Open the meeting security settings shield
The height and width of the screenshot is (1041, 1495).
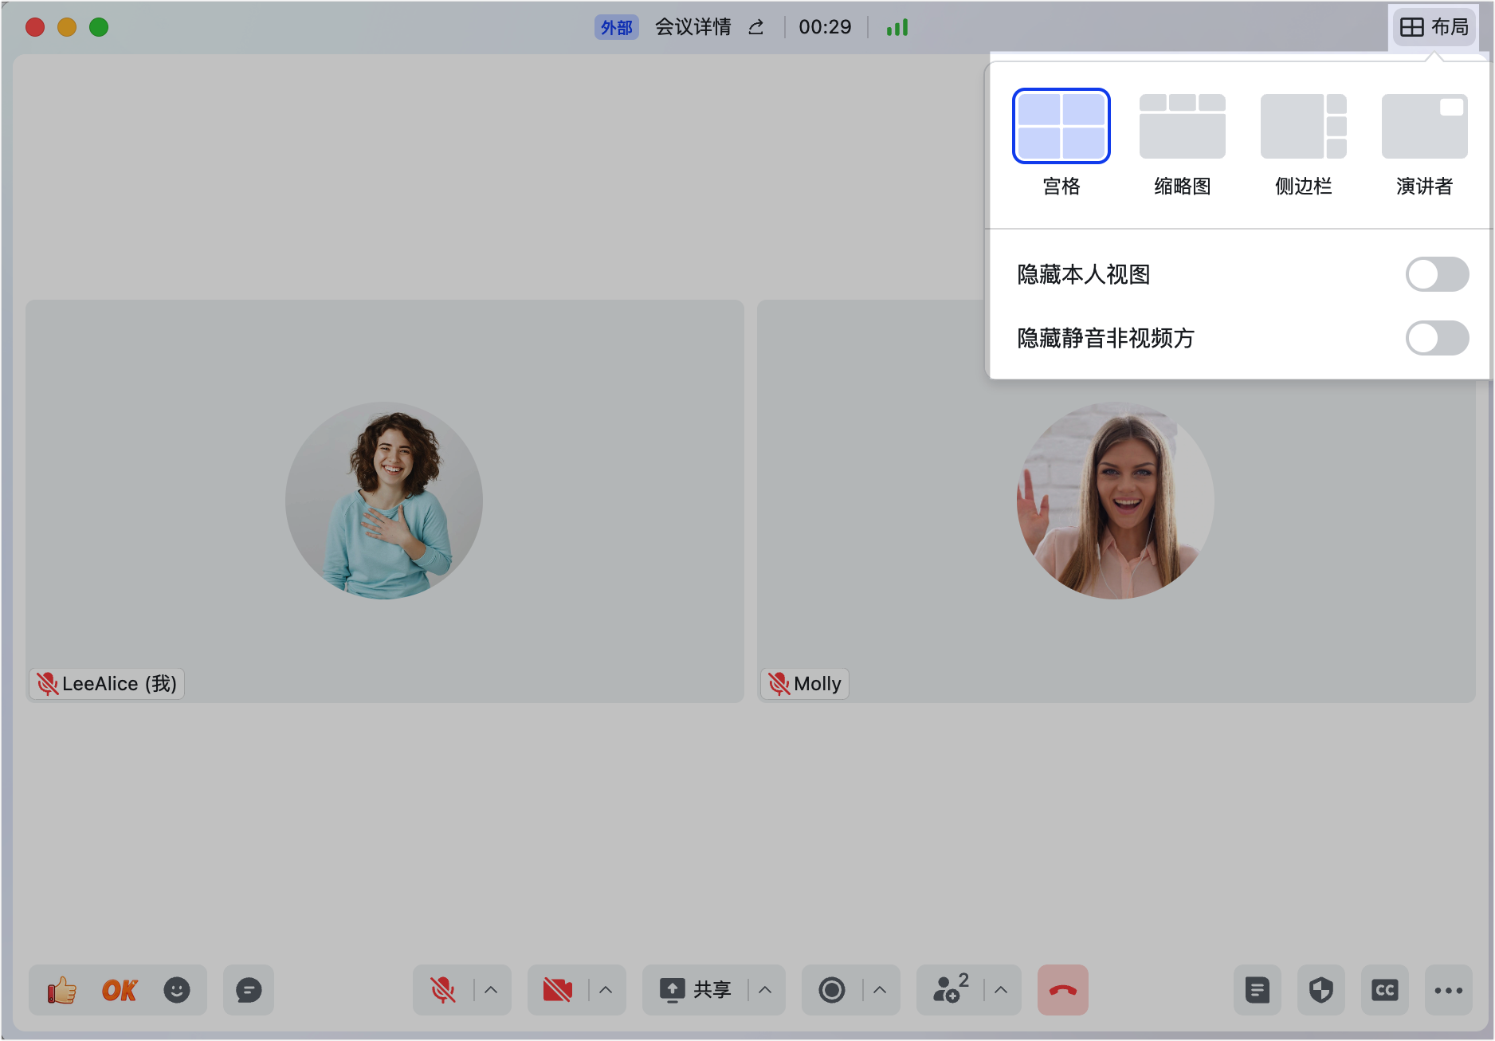click(x=1320, y=990)
